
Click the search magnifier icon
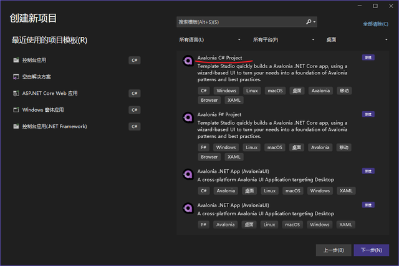(x=309, y=22)
